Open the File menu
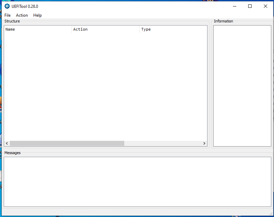The image size is (274, 217). click(x=7, y=15)
